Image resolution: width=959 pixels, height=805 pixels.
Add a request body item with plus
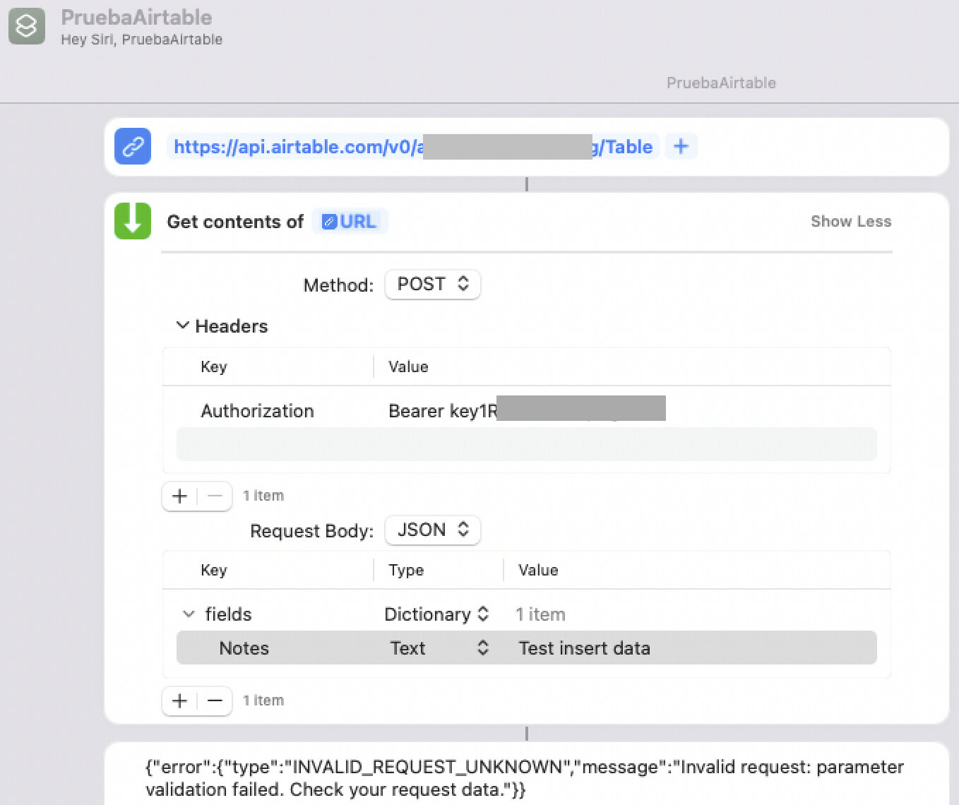click(179, 700)
